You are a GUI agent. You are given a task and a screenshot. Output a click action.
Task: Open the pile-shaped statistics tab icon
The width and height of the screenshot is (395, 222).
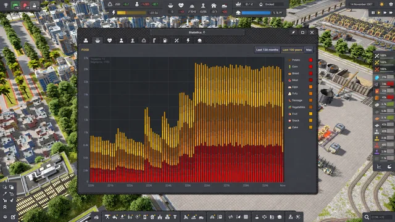pyautogui.click(x=144, y=41)
